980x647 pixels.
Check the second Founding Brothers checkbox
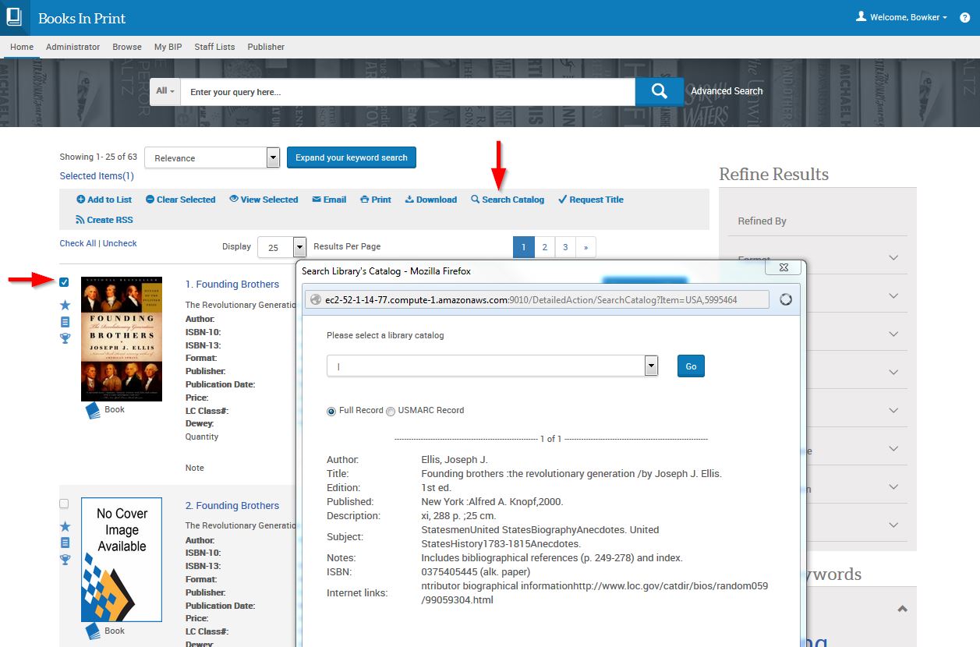[64, 504]
